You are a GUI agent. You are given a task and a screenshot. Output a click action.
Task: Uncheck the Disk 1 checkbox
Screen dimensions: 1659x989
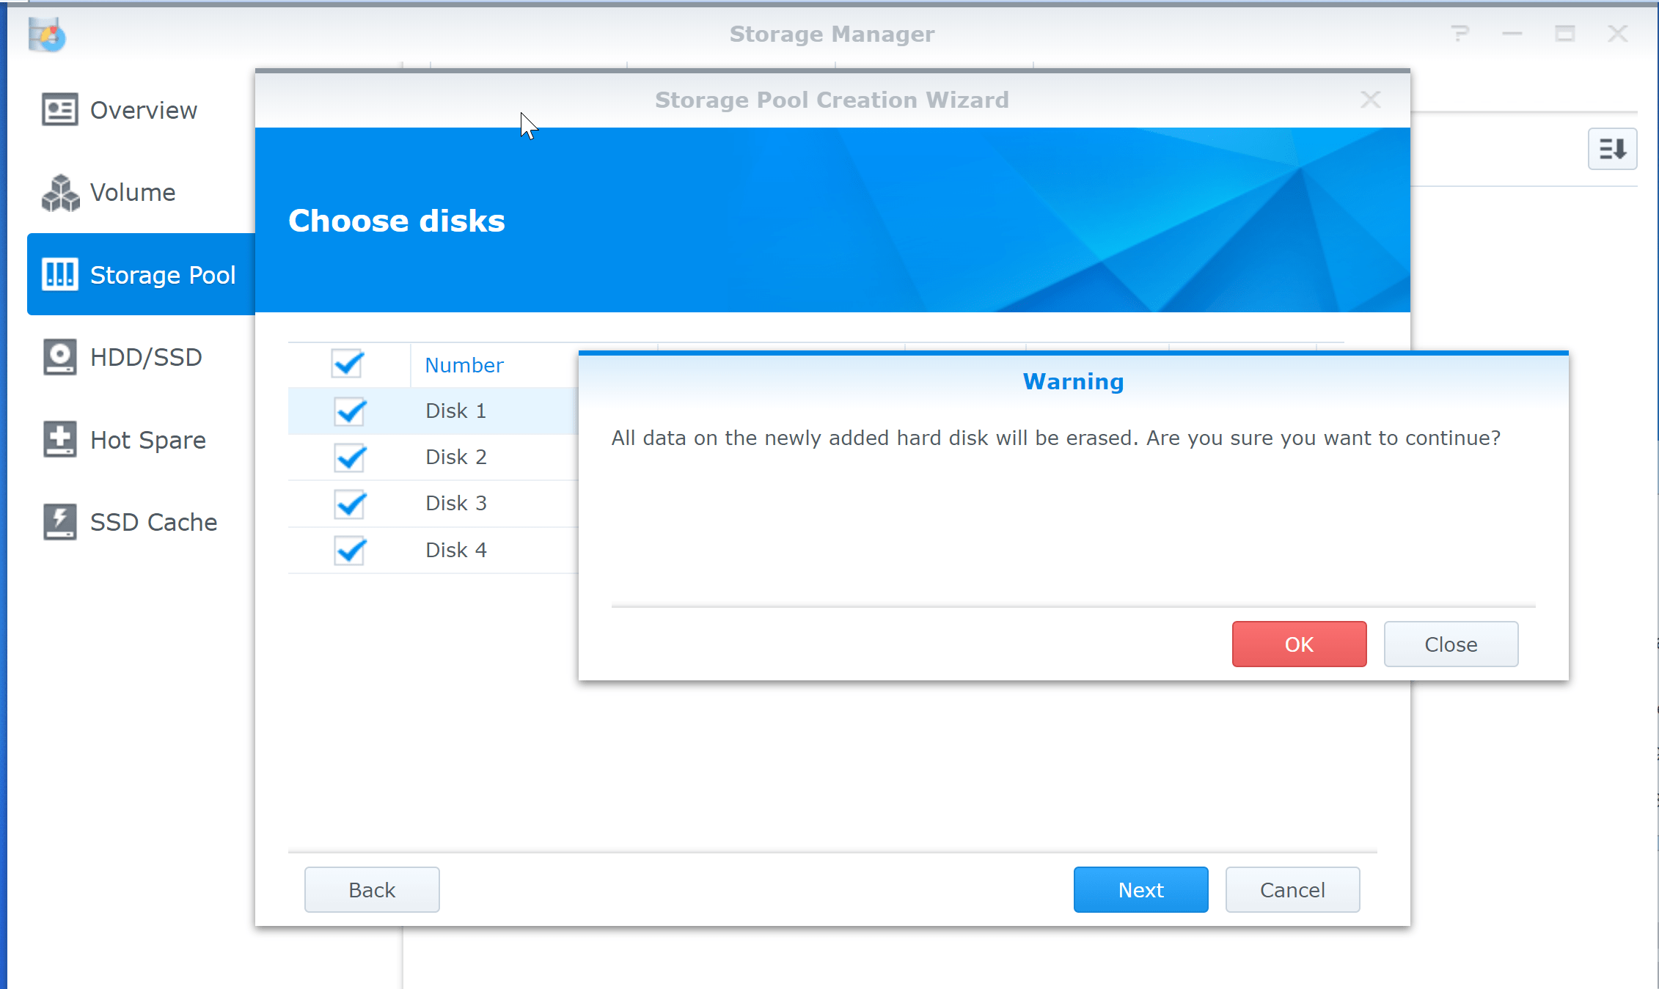(349, 411)
